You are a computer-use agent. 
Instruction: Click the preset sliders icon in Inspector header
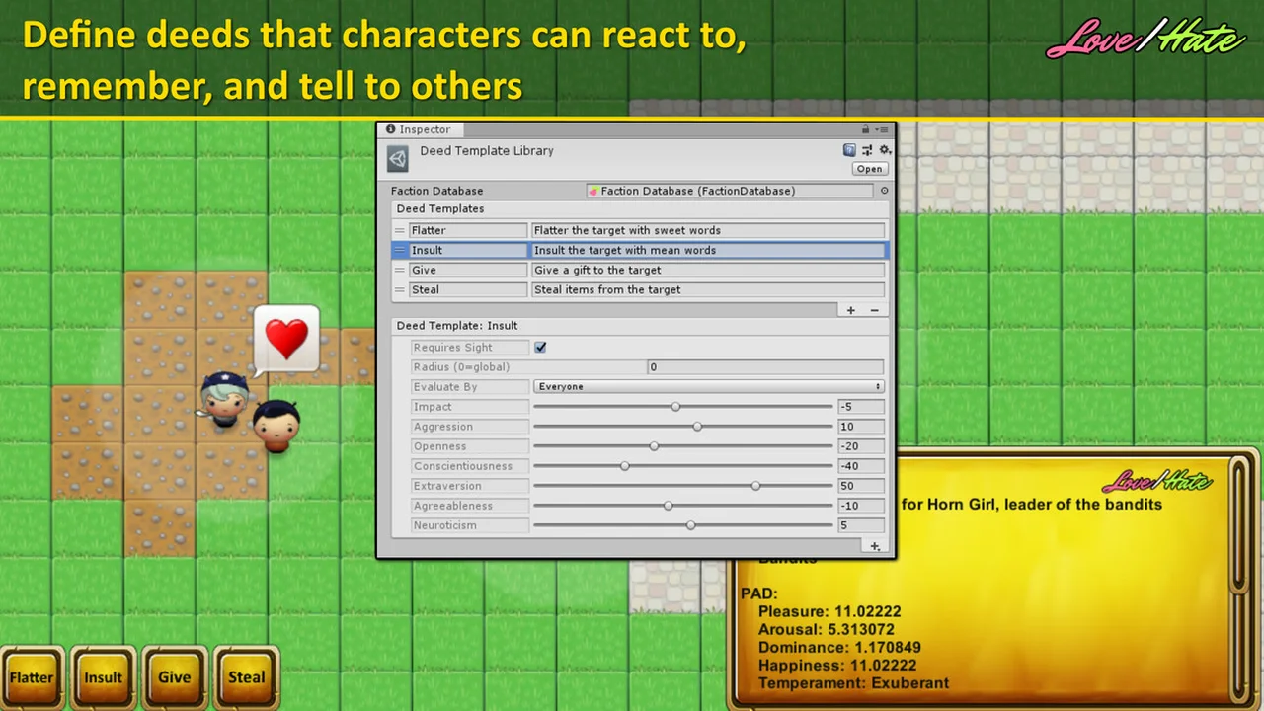click(867, 150)
